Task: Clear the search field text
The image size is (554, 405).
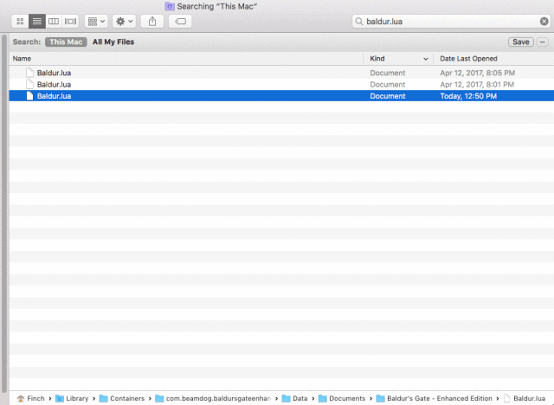Action: (x=544, y=22)
